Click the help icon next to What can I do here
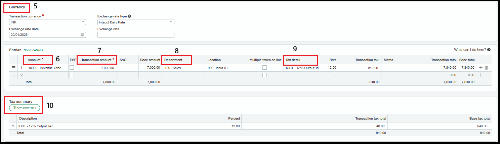The image size is (500, 144). 489,50
